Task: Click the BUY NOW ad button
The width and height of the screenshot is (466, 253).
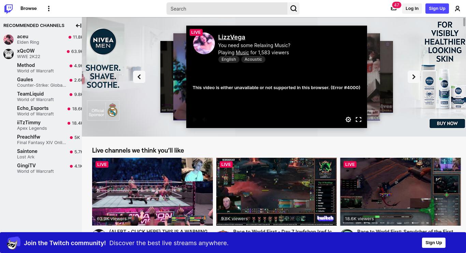Action: [x=447, y=124]
